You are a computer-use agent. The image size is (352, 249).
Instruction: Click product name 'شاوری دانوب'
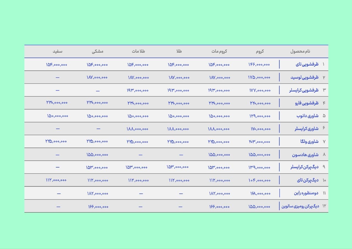307,116
